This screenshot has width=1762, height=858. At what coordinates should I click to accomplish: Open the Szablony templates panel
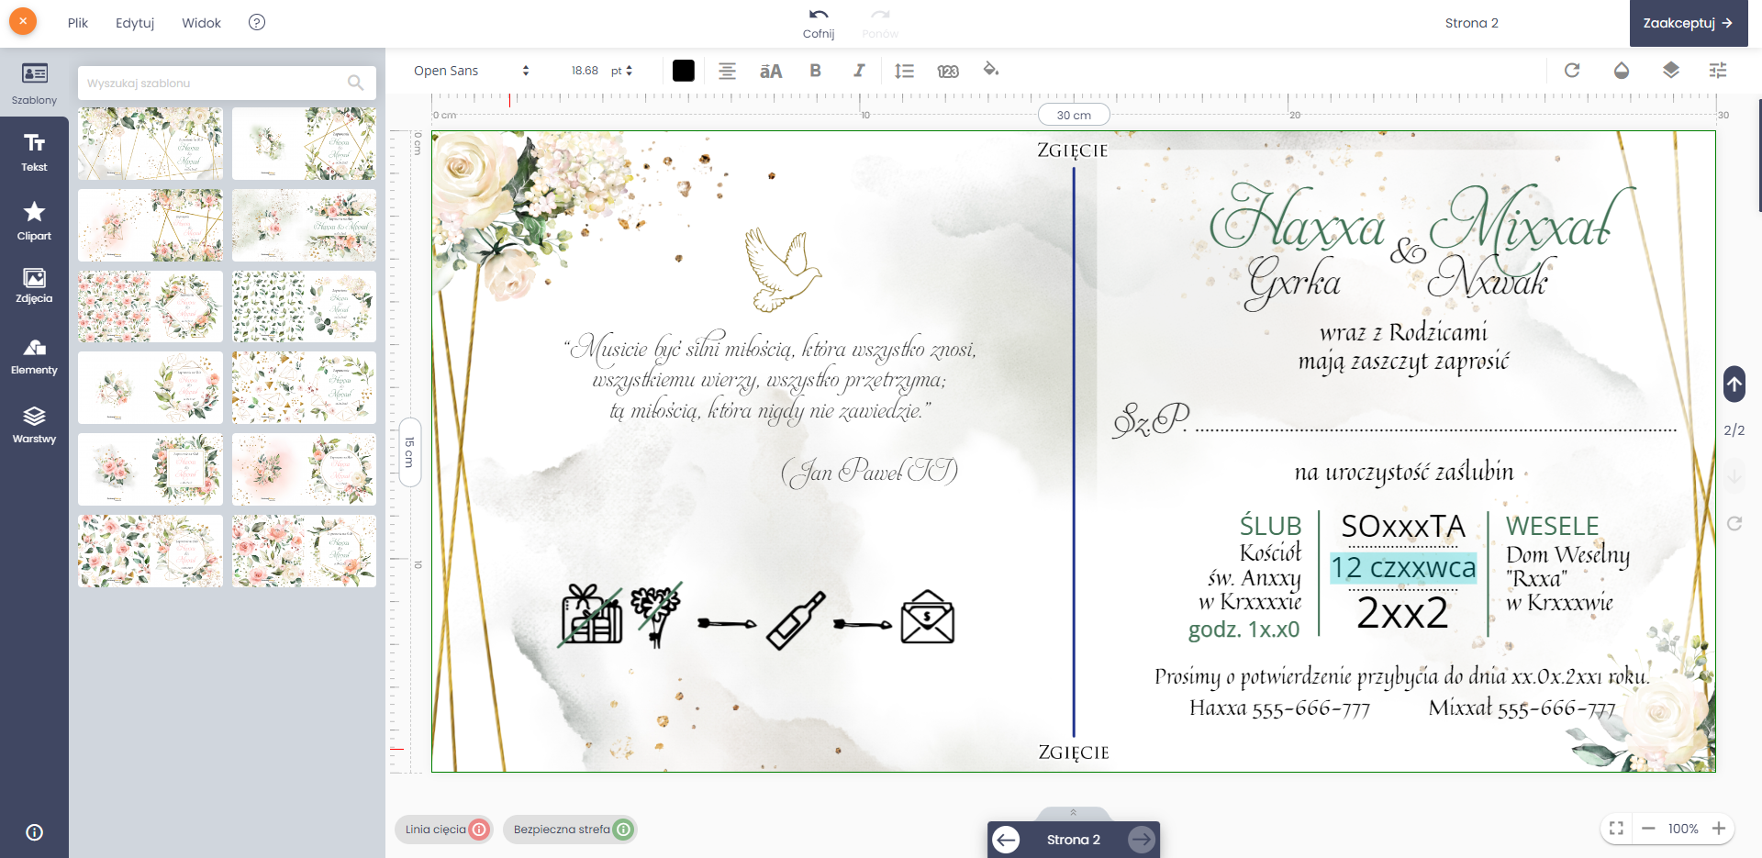tap(34, 84)
